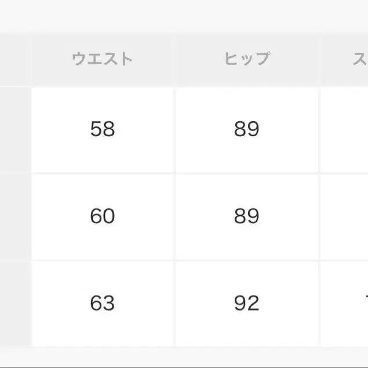
Task: Select the waist value 63
Action: 103,303
